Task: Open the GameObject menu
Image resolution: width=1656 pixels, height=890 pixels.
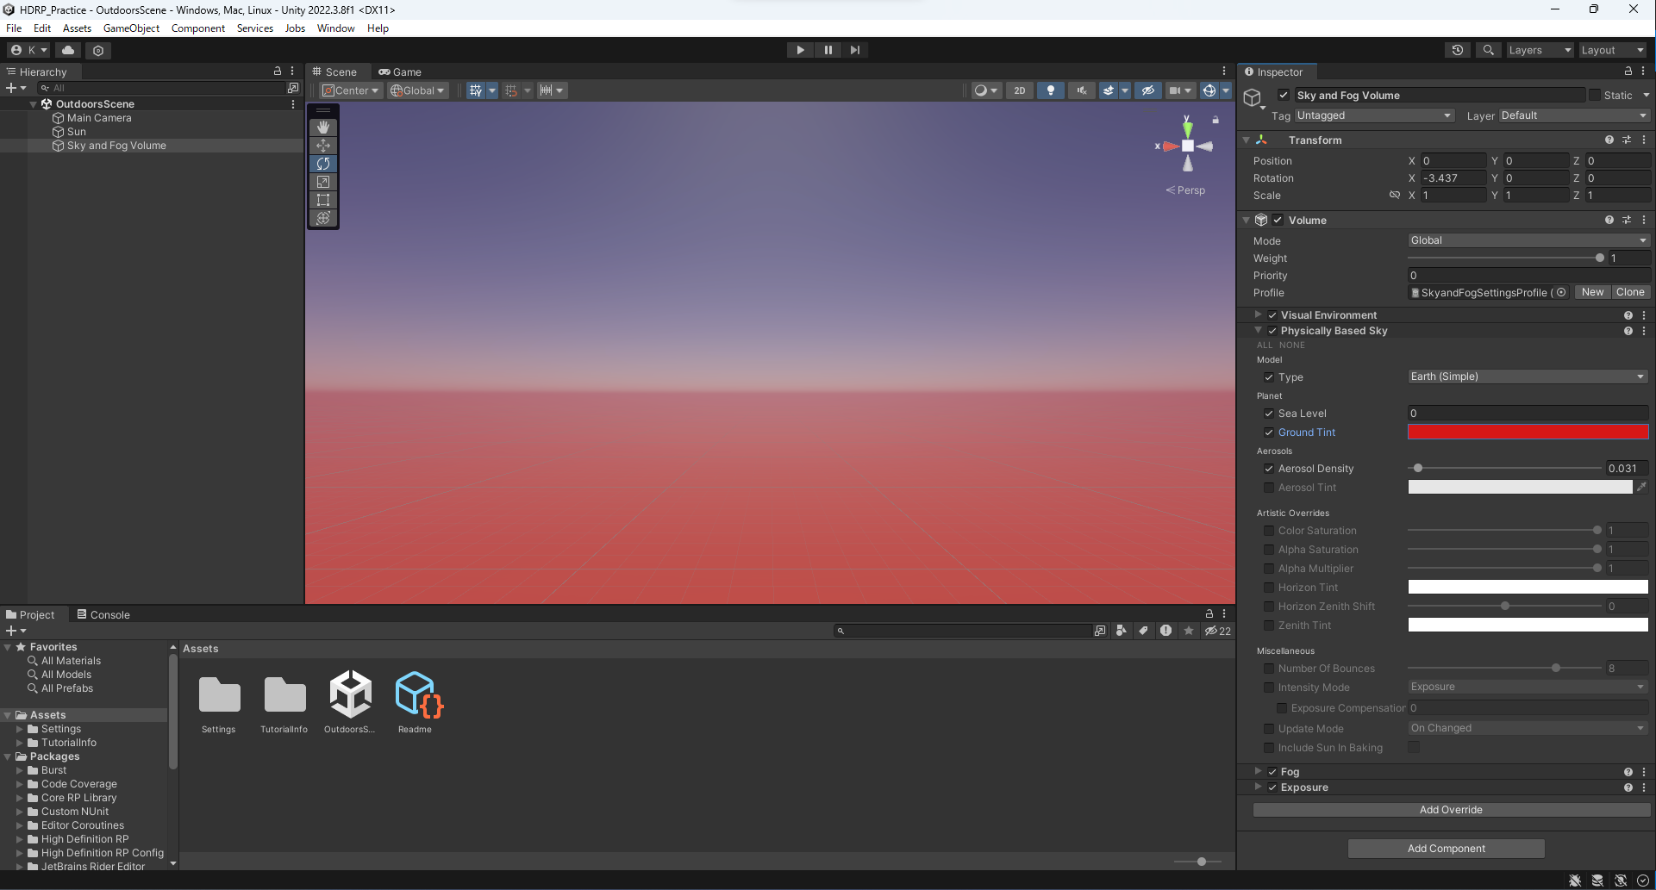Action: click(131, 28)
